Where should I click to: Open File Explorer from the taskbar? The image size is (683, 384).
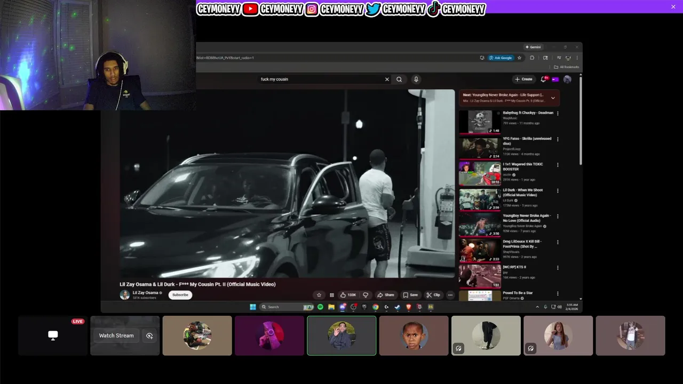coord(331,307)
